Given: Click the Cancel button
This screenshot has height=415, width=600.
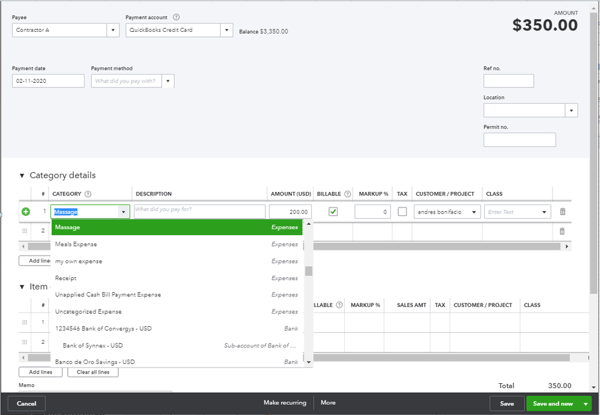Looking at the screenshot, I should tap(26, 404).
